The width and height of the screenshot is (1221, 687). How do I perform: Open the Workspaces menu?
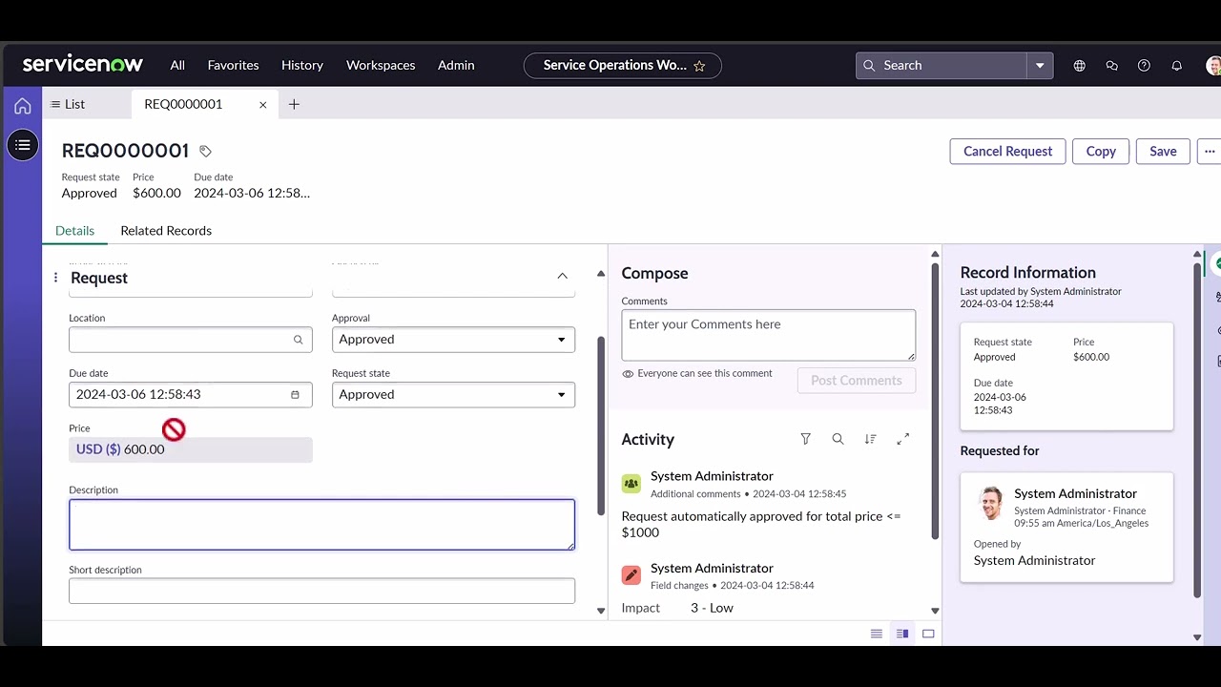point(381,65)
